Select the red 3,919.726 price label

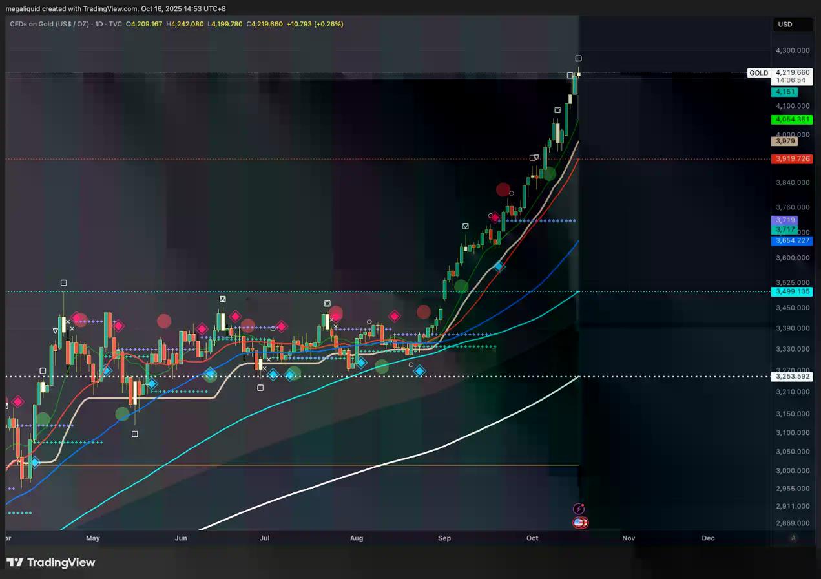point(793,159)
